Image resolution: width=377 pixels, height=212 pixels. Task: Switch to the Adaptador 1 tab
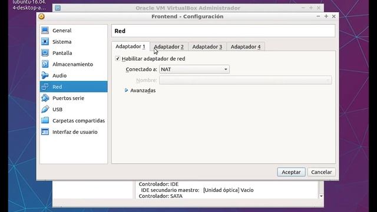(131, 47)
